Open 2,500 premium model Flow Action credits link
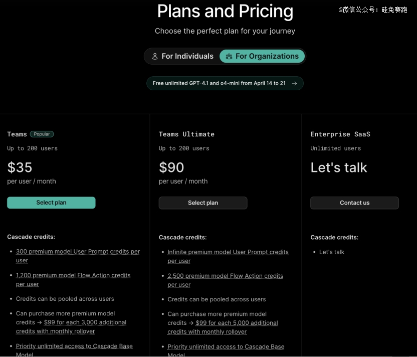The width and height of the screenshot is (417, 357). click(x=225, y=280)
